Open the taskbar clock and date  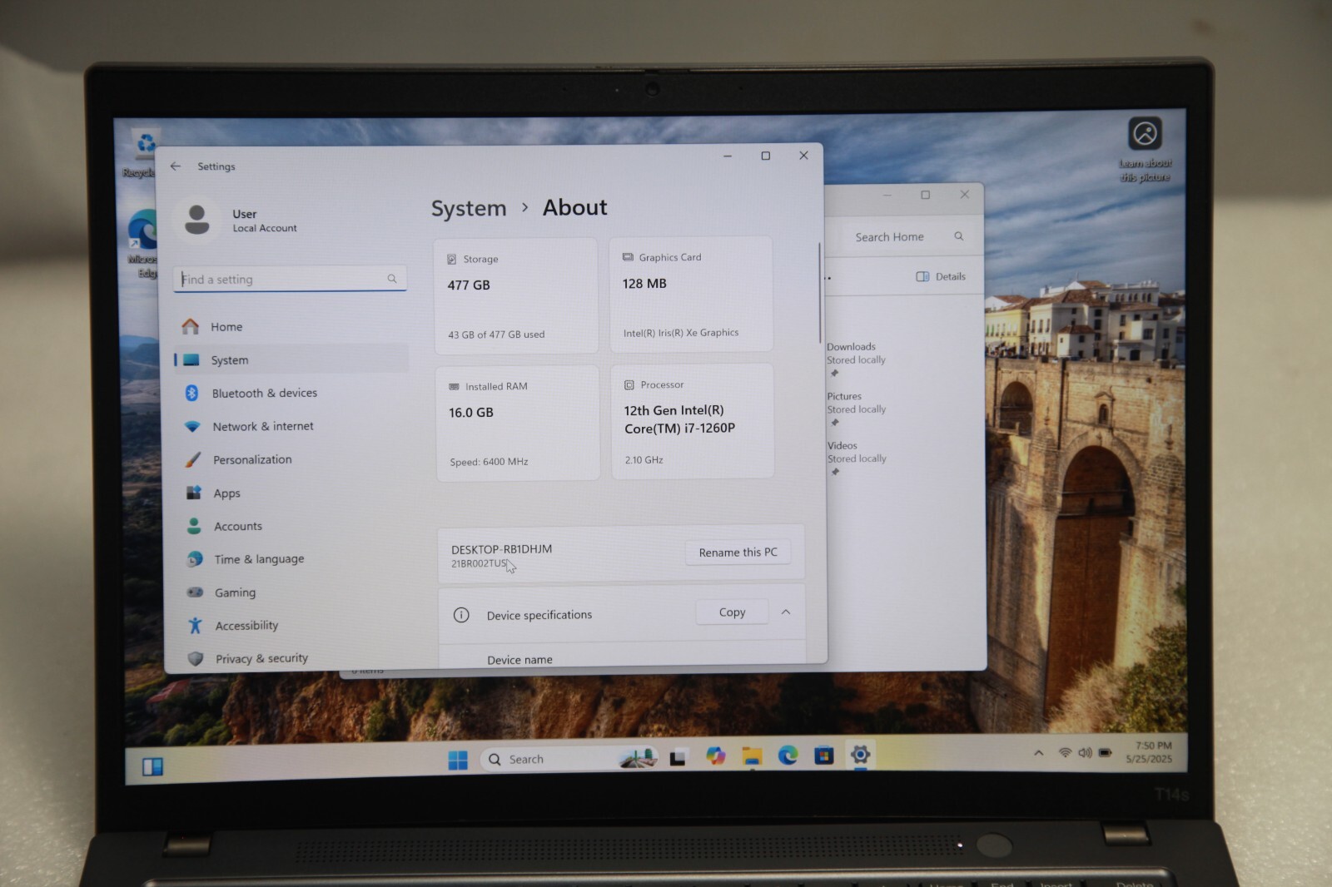coord(1149,752)
